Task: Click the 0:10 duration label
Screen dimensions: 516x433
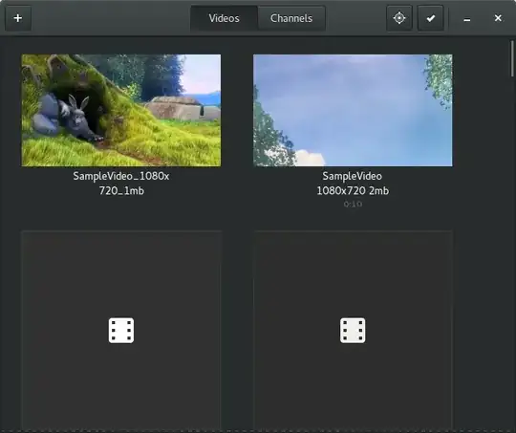Action: [x=353, y=205]
